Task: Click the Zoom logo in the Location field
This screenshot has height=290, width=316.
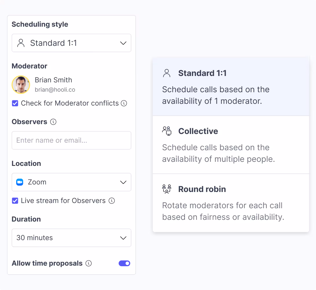Action: 19,182
